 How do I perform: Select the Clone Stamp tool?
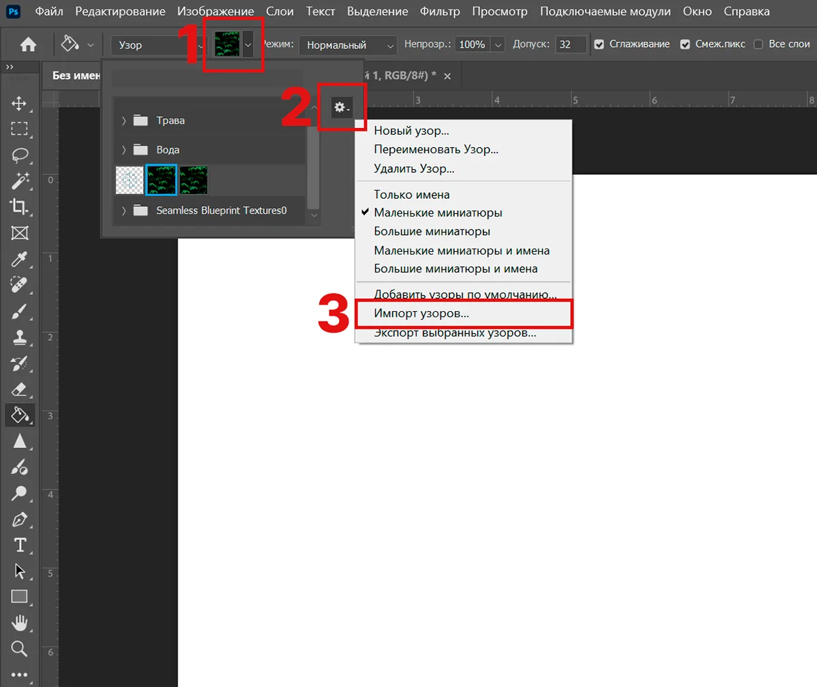[20, 337]
